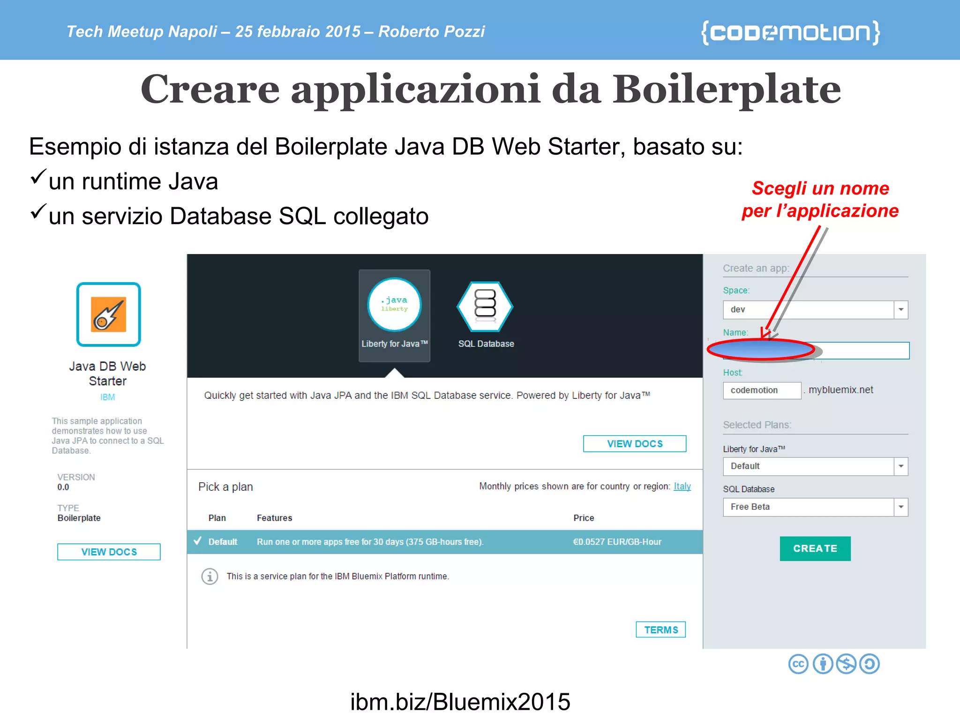
Task: Click the Java DB Web Starter boilerplate icon
Action: point(108,314)
